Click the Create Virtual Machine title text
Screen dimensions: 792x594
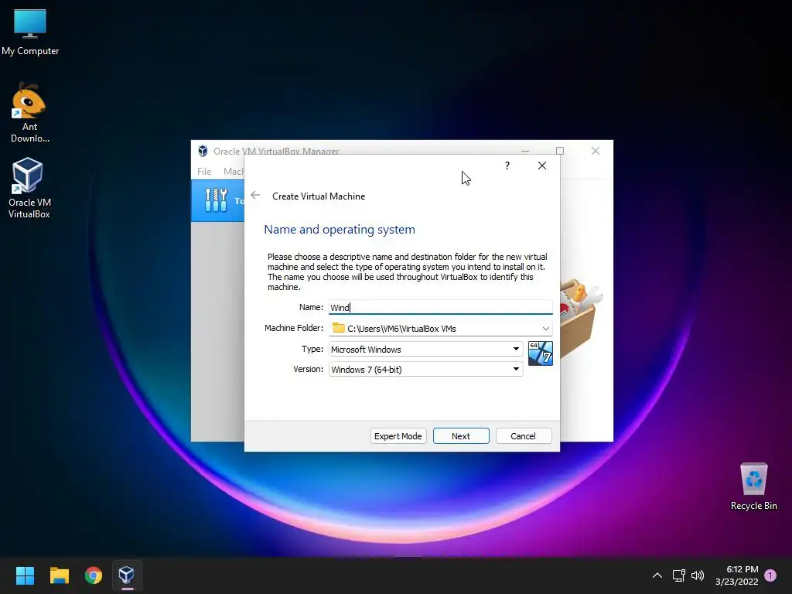click(319, 196)
